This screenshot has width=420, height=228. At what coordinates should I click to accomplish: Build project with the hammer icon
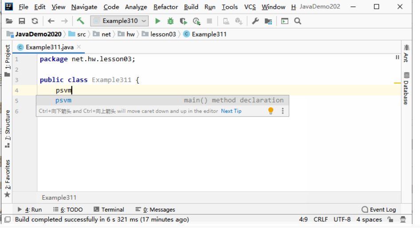80,21
